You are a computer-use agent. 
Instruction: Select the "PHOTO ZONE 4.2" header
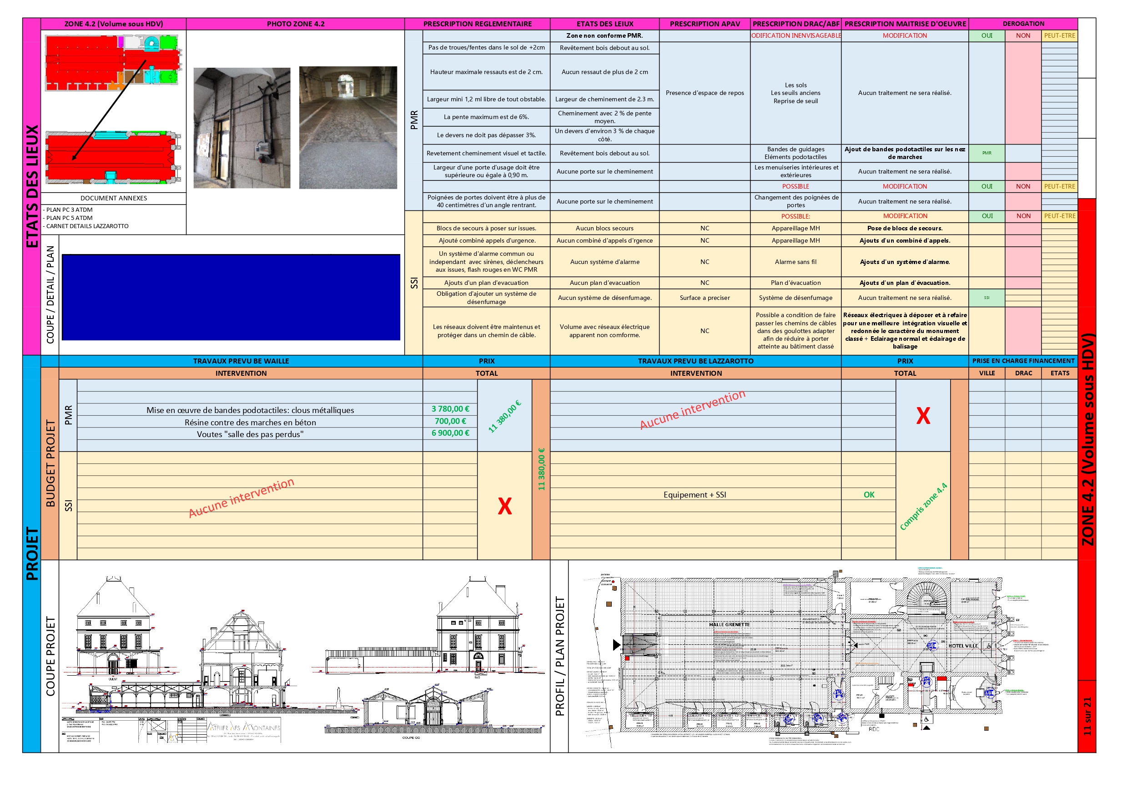tap(295, 24)
